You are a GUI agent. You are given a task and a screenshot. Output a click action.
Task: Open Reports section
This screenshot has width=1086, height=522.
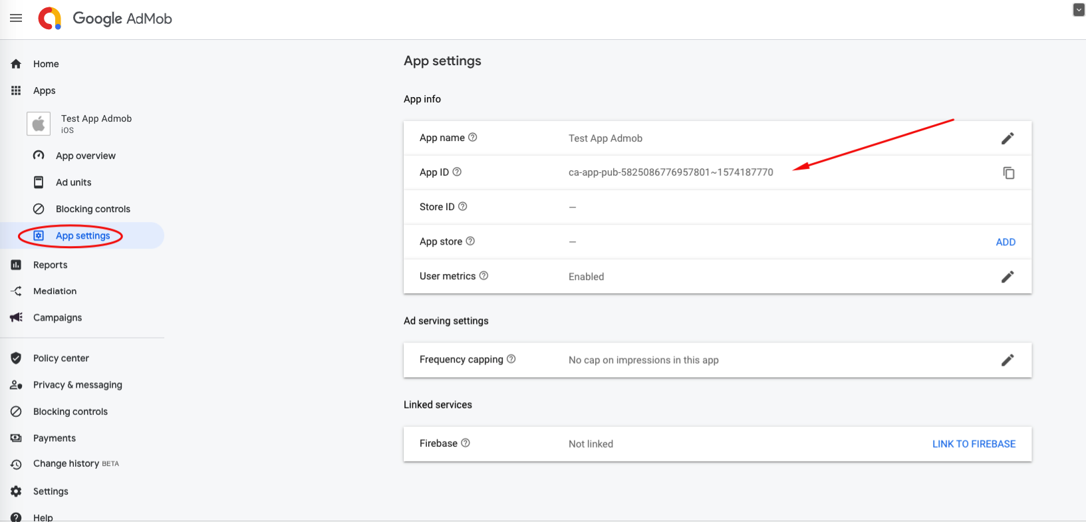pyautogui.click(x=51, y=265)
